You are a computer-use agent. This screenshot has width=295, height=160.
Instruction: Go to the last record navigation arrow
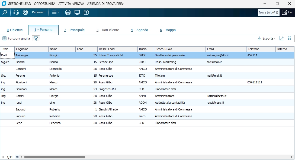pos(17,157)
